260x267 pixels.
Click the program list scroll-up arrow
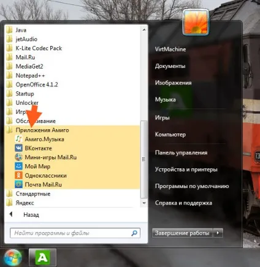pos(144,30)
